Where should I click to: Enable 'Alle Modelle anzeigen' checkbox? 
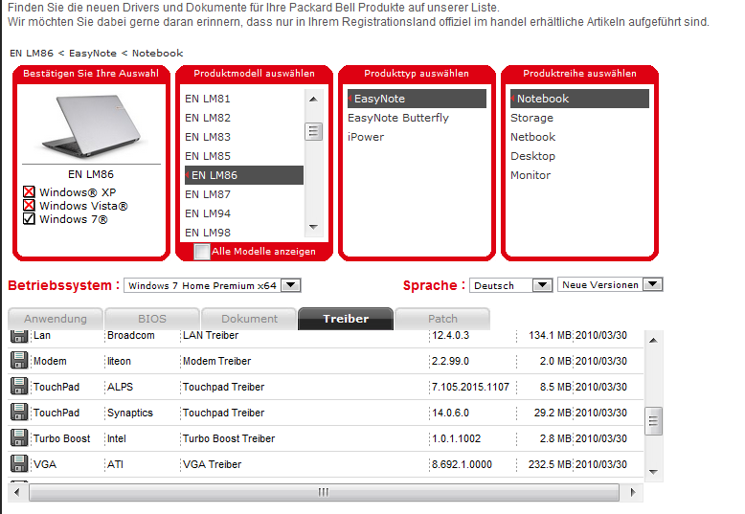[x=202, y=252]
